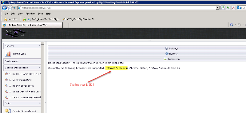Open the Help menu
Viewport: 246px width, 113px height.
[49, 14]
